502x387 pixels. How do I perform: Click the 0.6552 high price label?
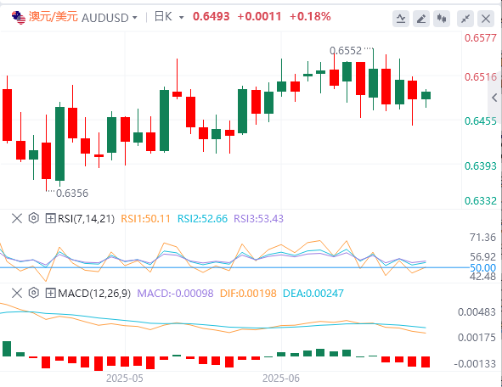pyautogui.click(x=346, y=51)
